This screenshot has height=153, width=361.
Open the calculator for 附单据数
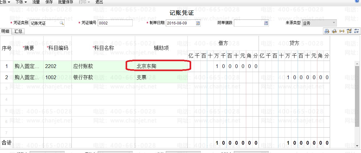266,23
